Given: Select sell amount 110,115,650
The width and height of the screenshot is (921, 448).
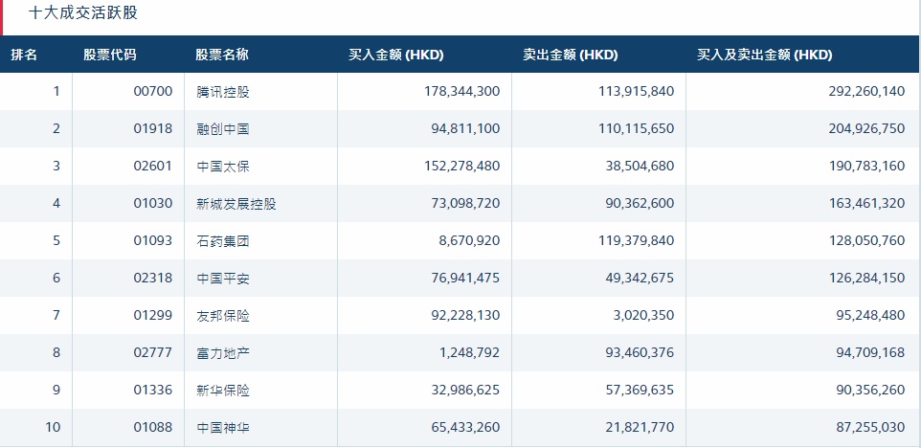Looking at the screenshot, I should pyautogui.click(x=636, y=128).
